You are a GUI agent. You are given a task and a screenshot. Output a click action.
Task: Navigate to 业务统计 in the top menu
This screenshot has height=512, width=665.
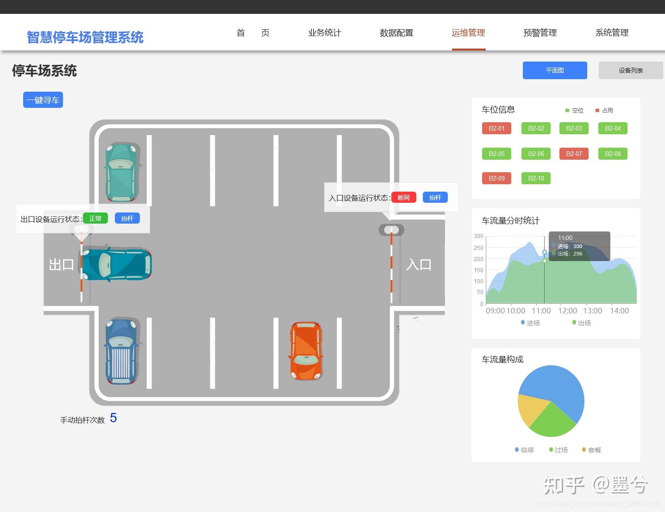(x=325, y=32)
